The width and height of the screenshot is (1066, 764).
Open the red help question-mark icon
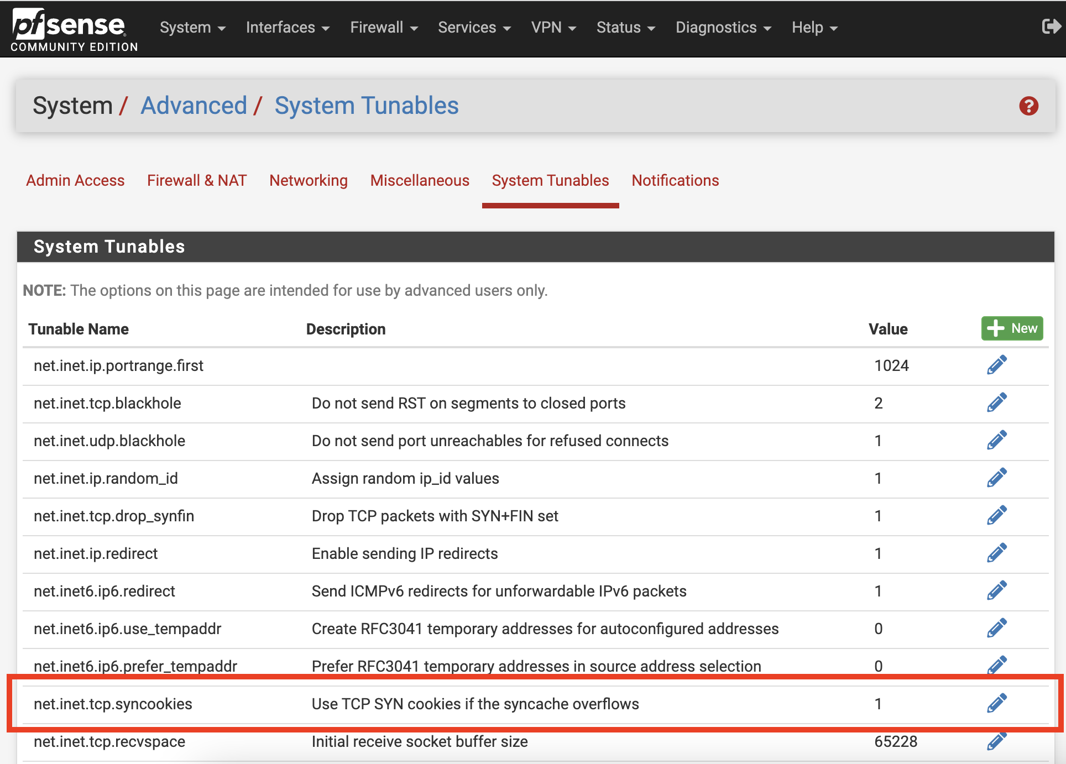[1028, 106]
